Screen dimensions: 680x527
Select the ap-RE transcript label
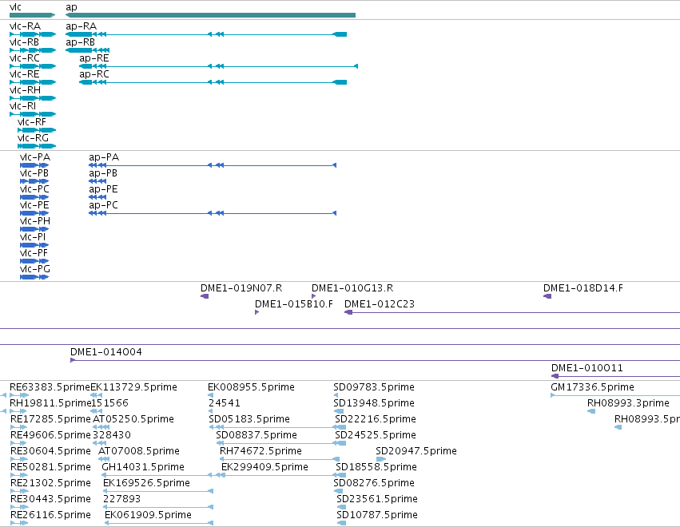(x=94, y=58)
